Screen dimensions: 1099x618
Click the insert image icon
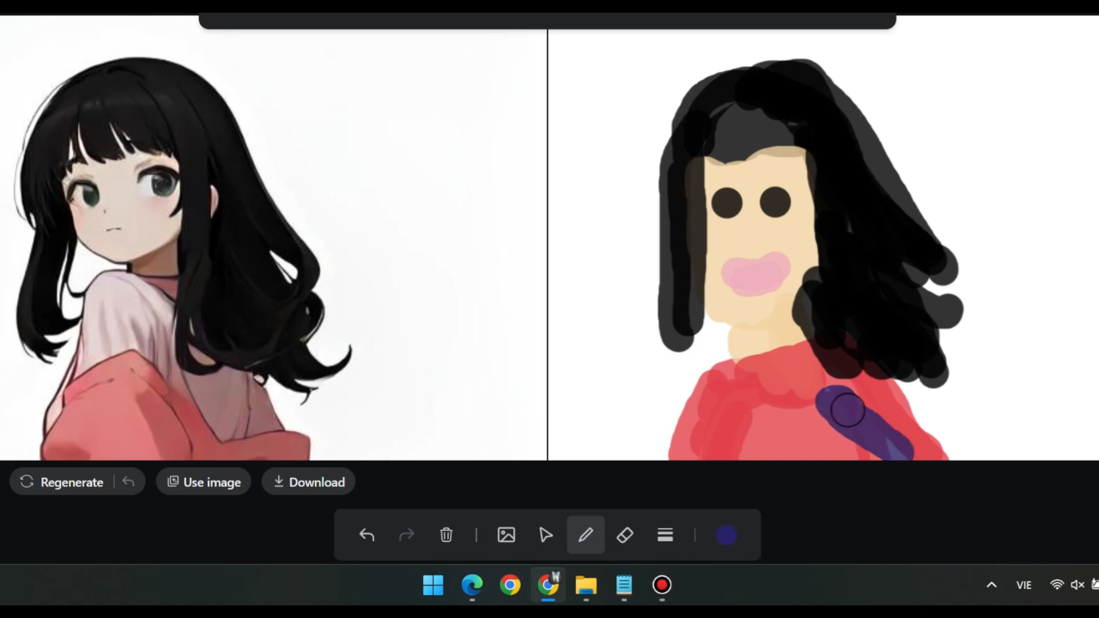coord(506,535)
